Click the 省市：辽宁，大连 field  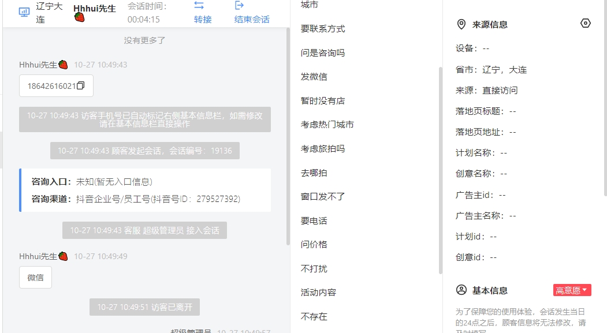[491, 70]
